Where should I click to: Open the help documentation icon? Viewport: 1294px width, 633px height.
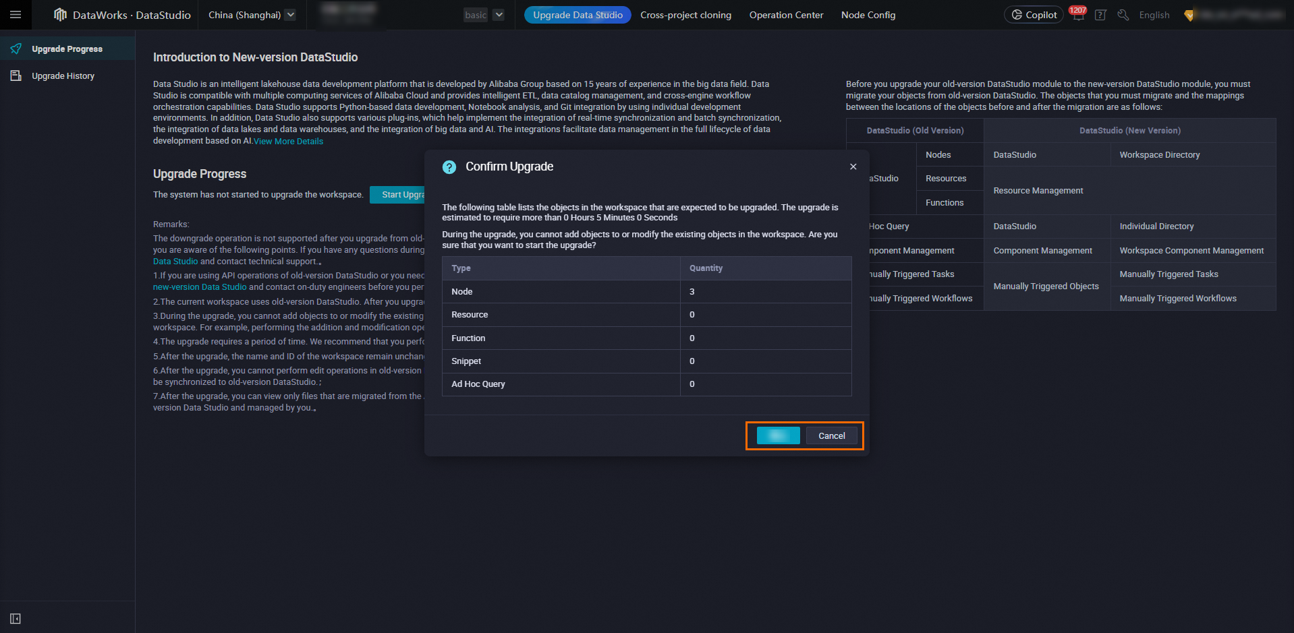tap(1100, 15)
